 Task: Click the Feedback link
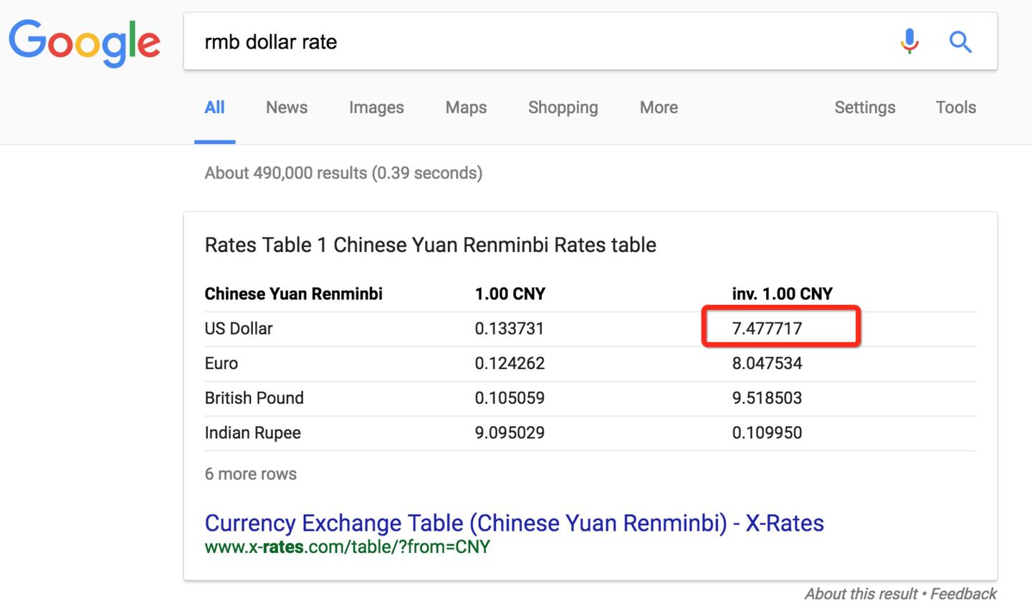tap(963, 594)
